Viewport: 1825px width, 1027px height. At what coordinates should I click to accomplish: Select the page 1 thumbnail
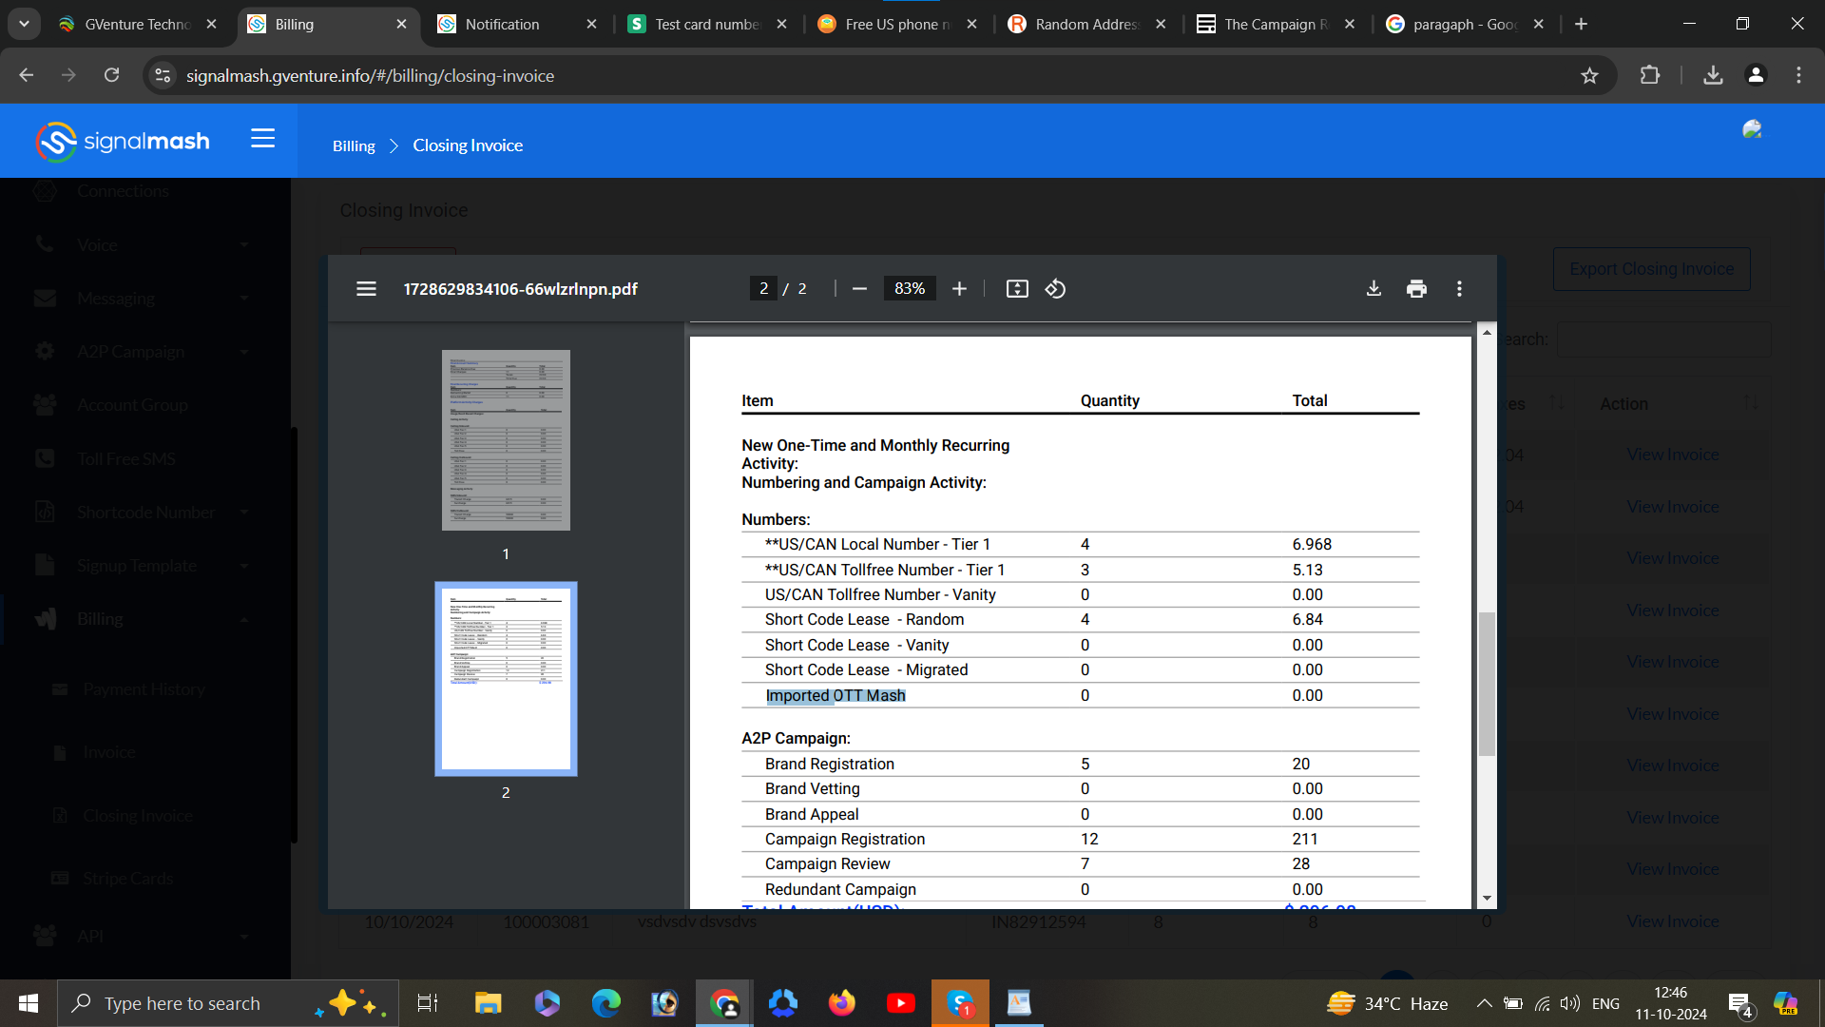pyautogui.click(x=506, y=440)
